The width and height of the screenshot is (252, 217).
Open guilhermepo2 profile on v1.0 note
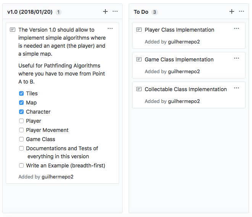click(57, 177)
